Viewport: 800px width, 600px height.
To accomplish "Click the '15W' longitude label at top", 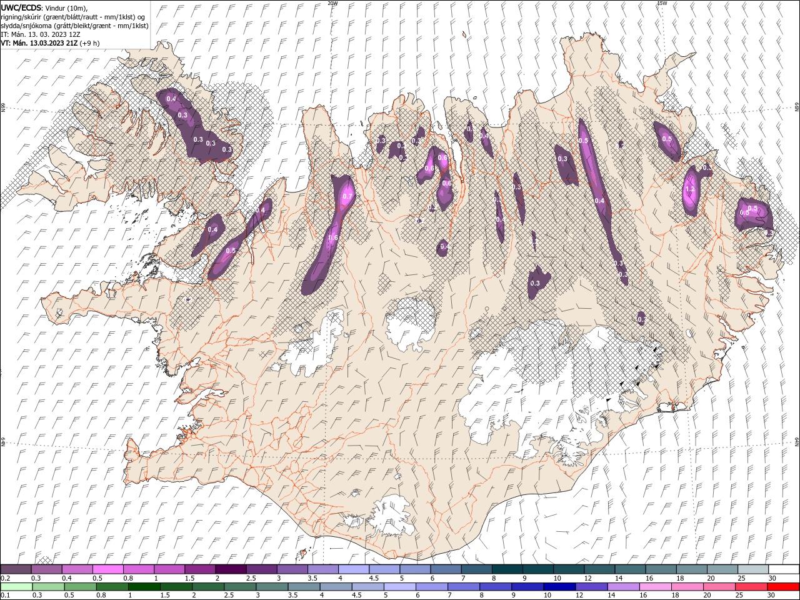I will pos(662,3).
